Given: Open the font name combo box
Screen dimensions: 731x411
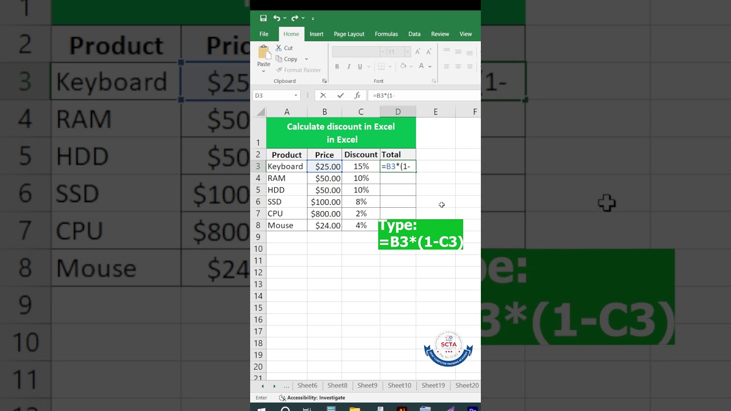Looking at the screenshot, I should (x=359, y=51).
